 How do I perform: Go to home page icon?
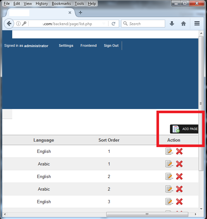coord(183,24)
